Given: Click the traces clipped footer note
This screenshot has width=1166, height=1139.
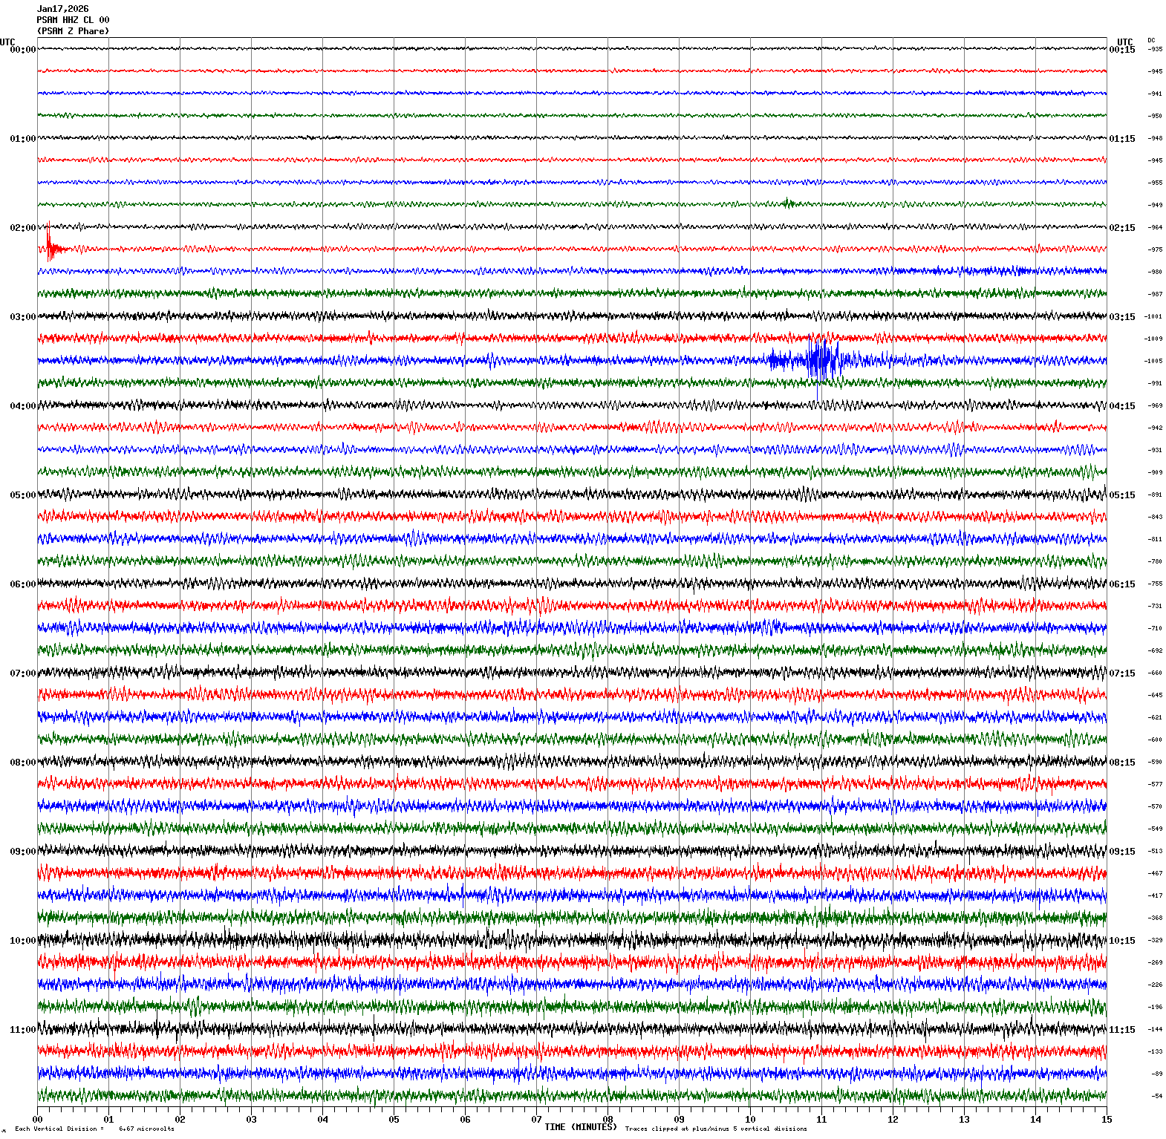Looking at the screenshot, I should 715,1129.
